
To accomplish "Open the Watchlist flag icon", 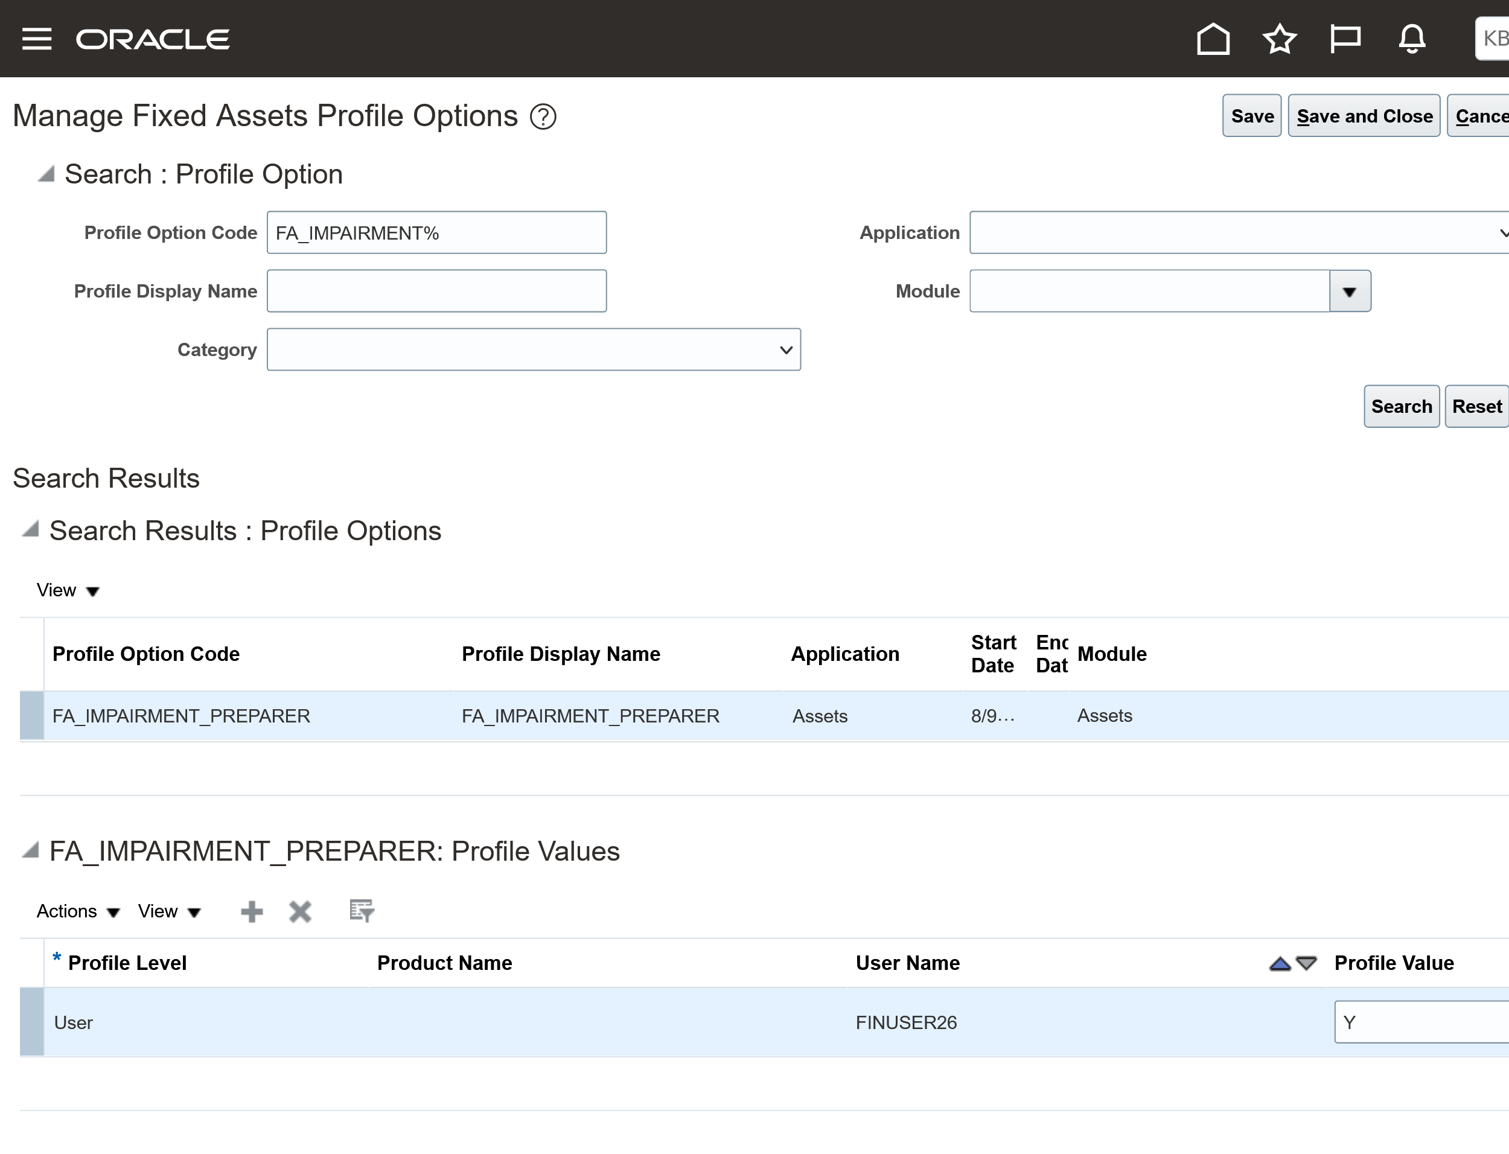I will coord(1345,39).
